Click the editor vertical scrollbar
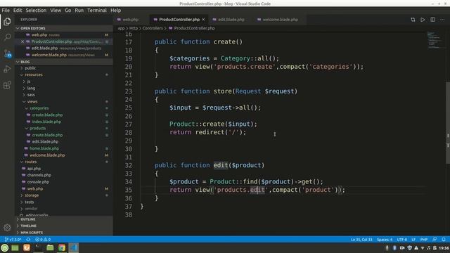450x253 pixels. tap(448, 122)
